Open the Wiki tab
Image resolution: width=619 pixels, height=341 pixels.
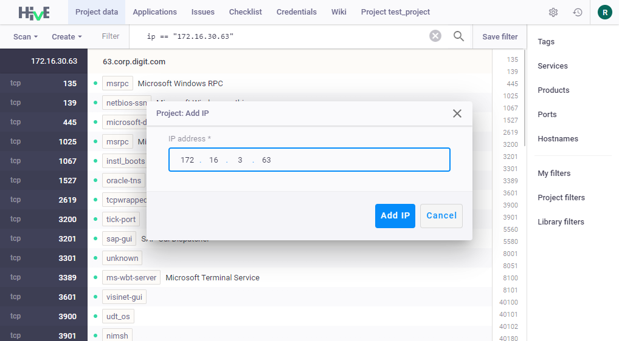(339, 12)
